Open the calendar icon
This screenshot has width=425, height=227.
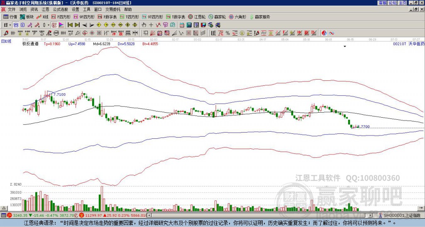(182, 25)
